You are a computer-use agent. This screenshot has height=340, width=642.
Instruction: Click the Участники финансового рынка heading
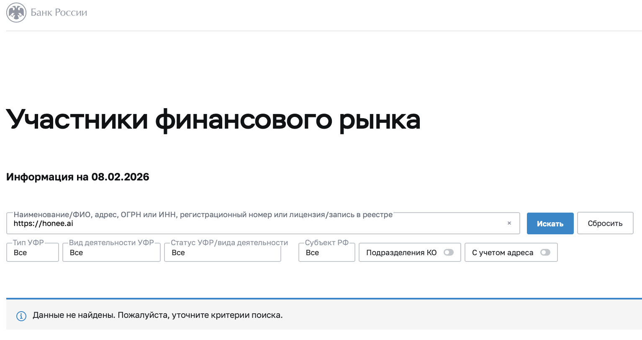coord(213,119)
